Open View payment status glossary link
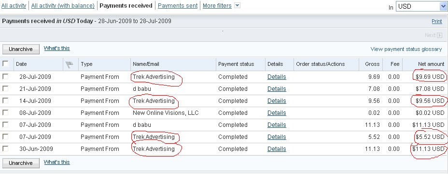 point(406,49)
